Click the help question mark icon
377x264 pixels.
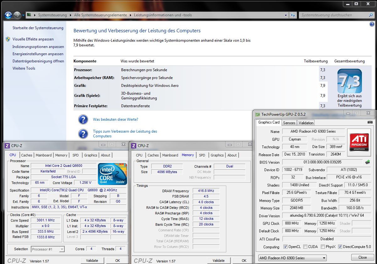(x=372, y=24)
